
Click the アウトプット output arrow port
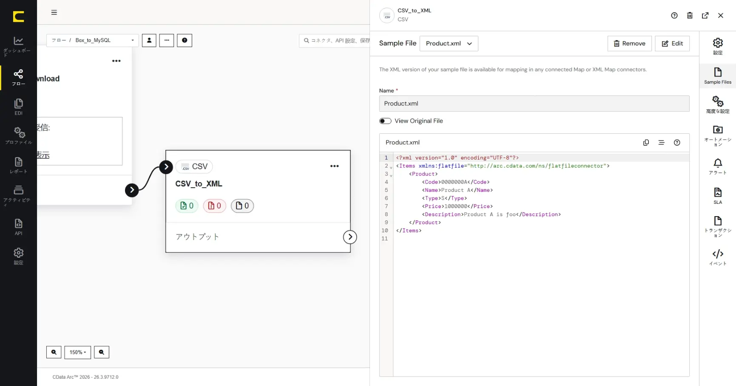[x=350, y=237]
